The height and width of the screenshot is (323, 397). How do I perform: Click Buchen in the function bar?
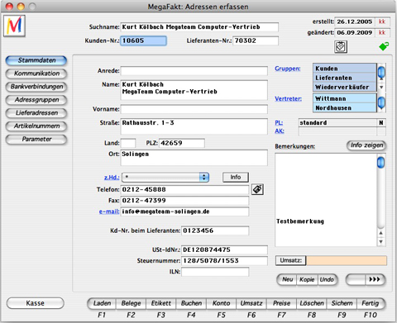click(191, 303)
